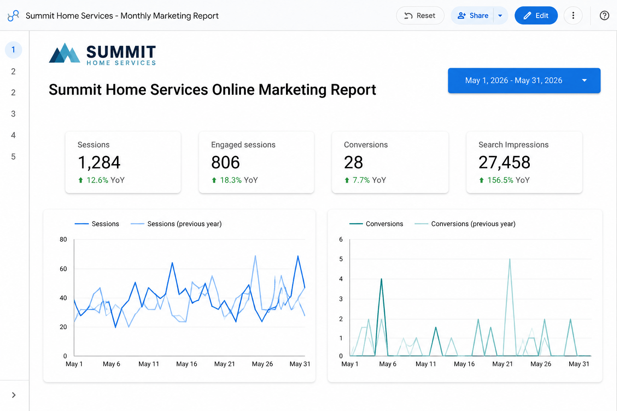617x411 pixels.
Task: Click the Search Impressions value 27,458
Action: click(504, 163)
